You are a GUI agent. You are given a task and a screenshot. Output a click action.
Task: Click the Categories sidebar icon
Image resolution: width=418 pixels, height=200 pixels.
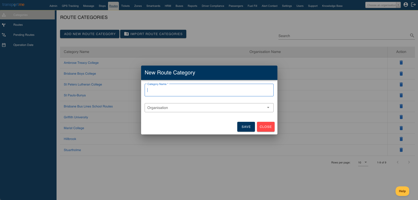coord(4,15)
